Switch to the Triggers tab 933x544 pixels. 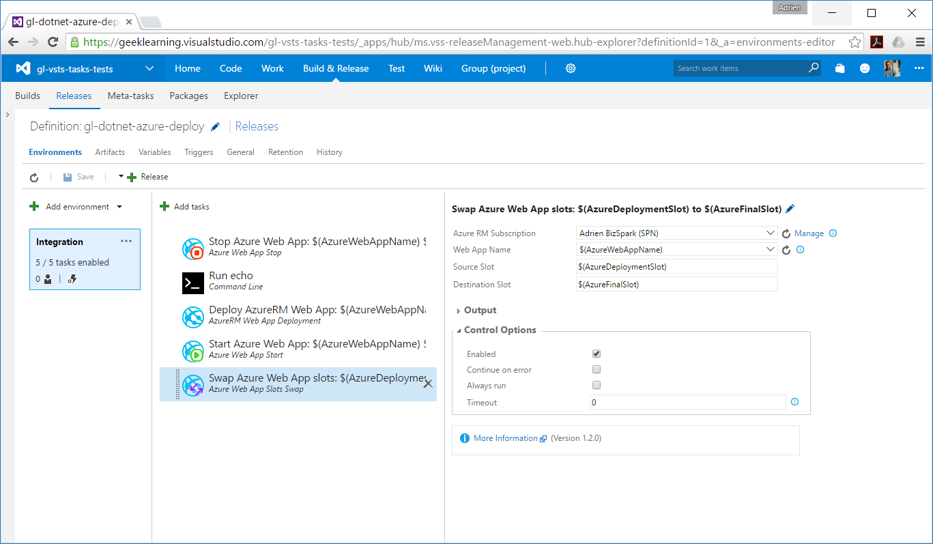[199, 152]
